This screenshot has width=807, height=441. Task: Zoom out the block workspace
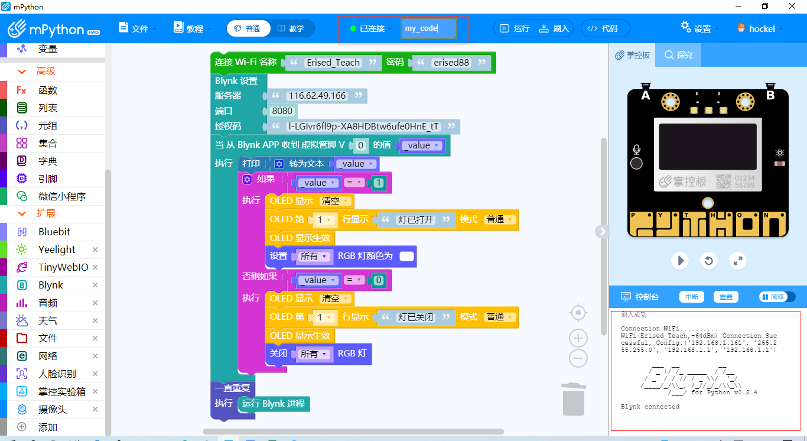coord(578,358)
